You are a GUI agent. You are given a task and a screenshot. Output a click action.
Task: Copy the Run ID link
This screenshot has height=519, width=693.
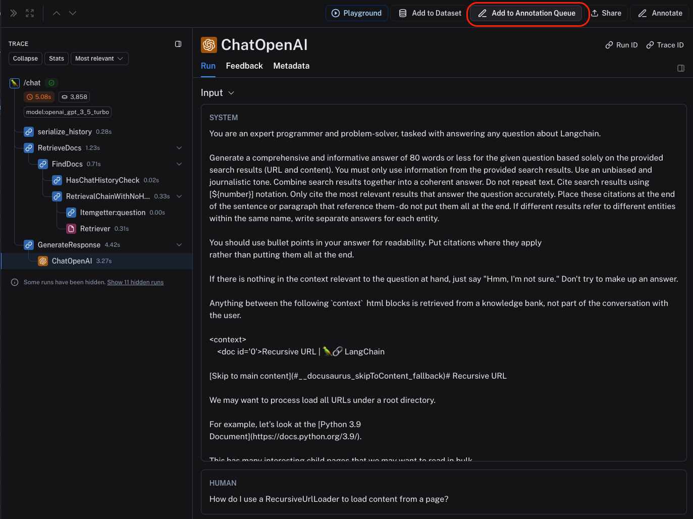[621, 45]
